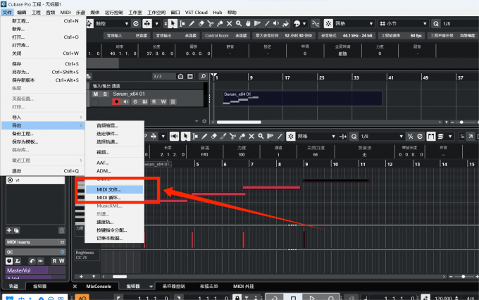
Task: Select the Split scissors tool in the project toolbar
Action: tap(211, 23)
